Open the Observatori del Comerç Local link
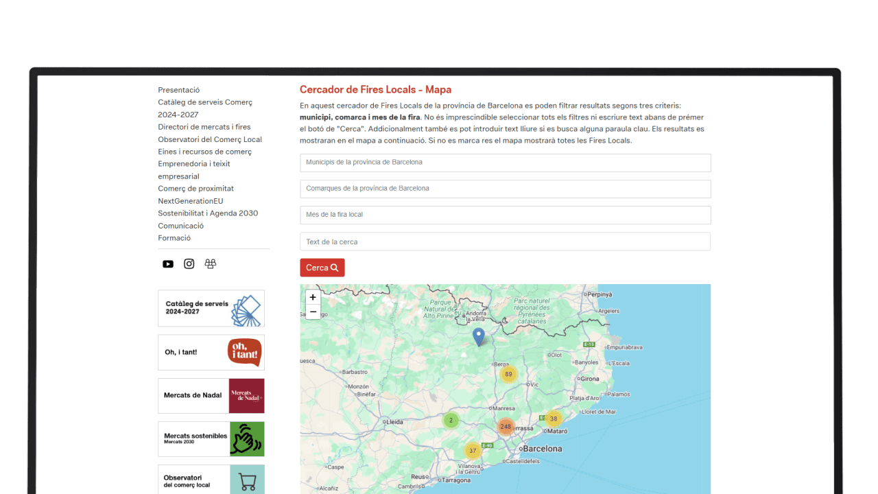This screenshot has width=878, height=494. (210, 139)
